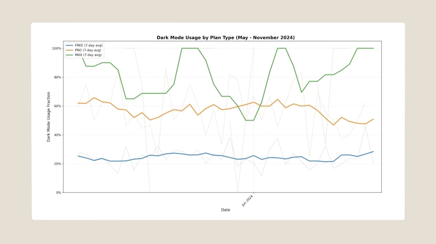The image size is (436, 244).
Task: Click the Date x-axis label
Action: click(x=225, y=210)
